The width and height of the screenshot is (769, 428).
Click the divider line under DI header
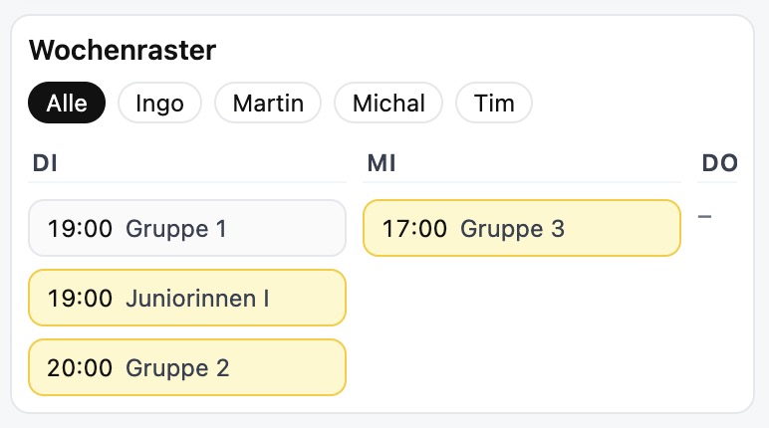point(187,182)
